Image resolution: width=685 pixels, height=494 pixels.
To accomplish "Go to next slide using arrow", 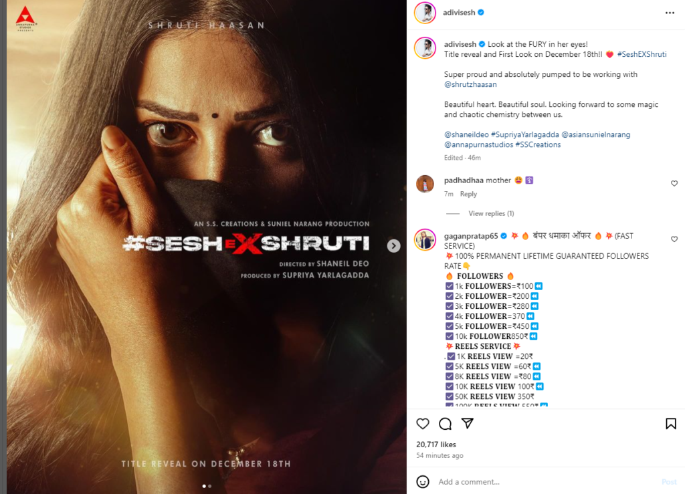I will coord(393,246).
